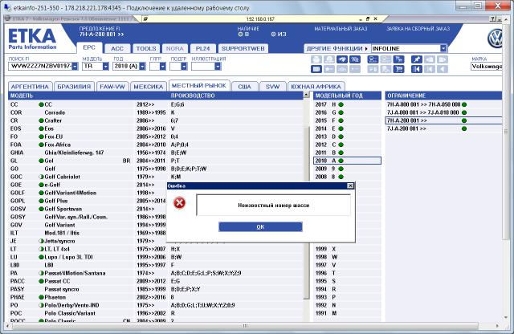Switch to the ACC tab

[117, 48]
